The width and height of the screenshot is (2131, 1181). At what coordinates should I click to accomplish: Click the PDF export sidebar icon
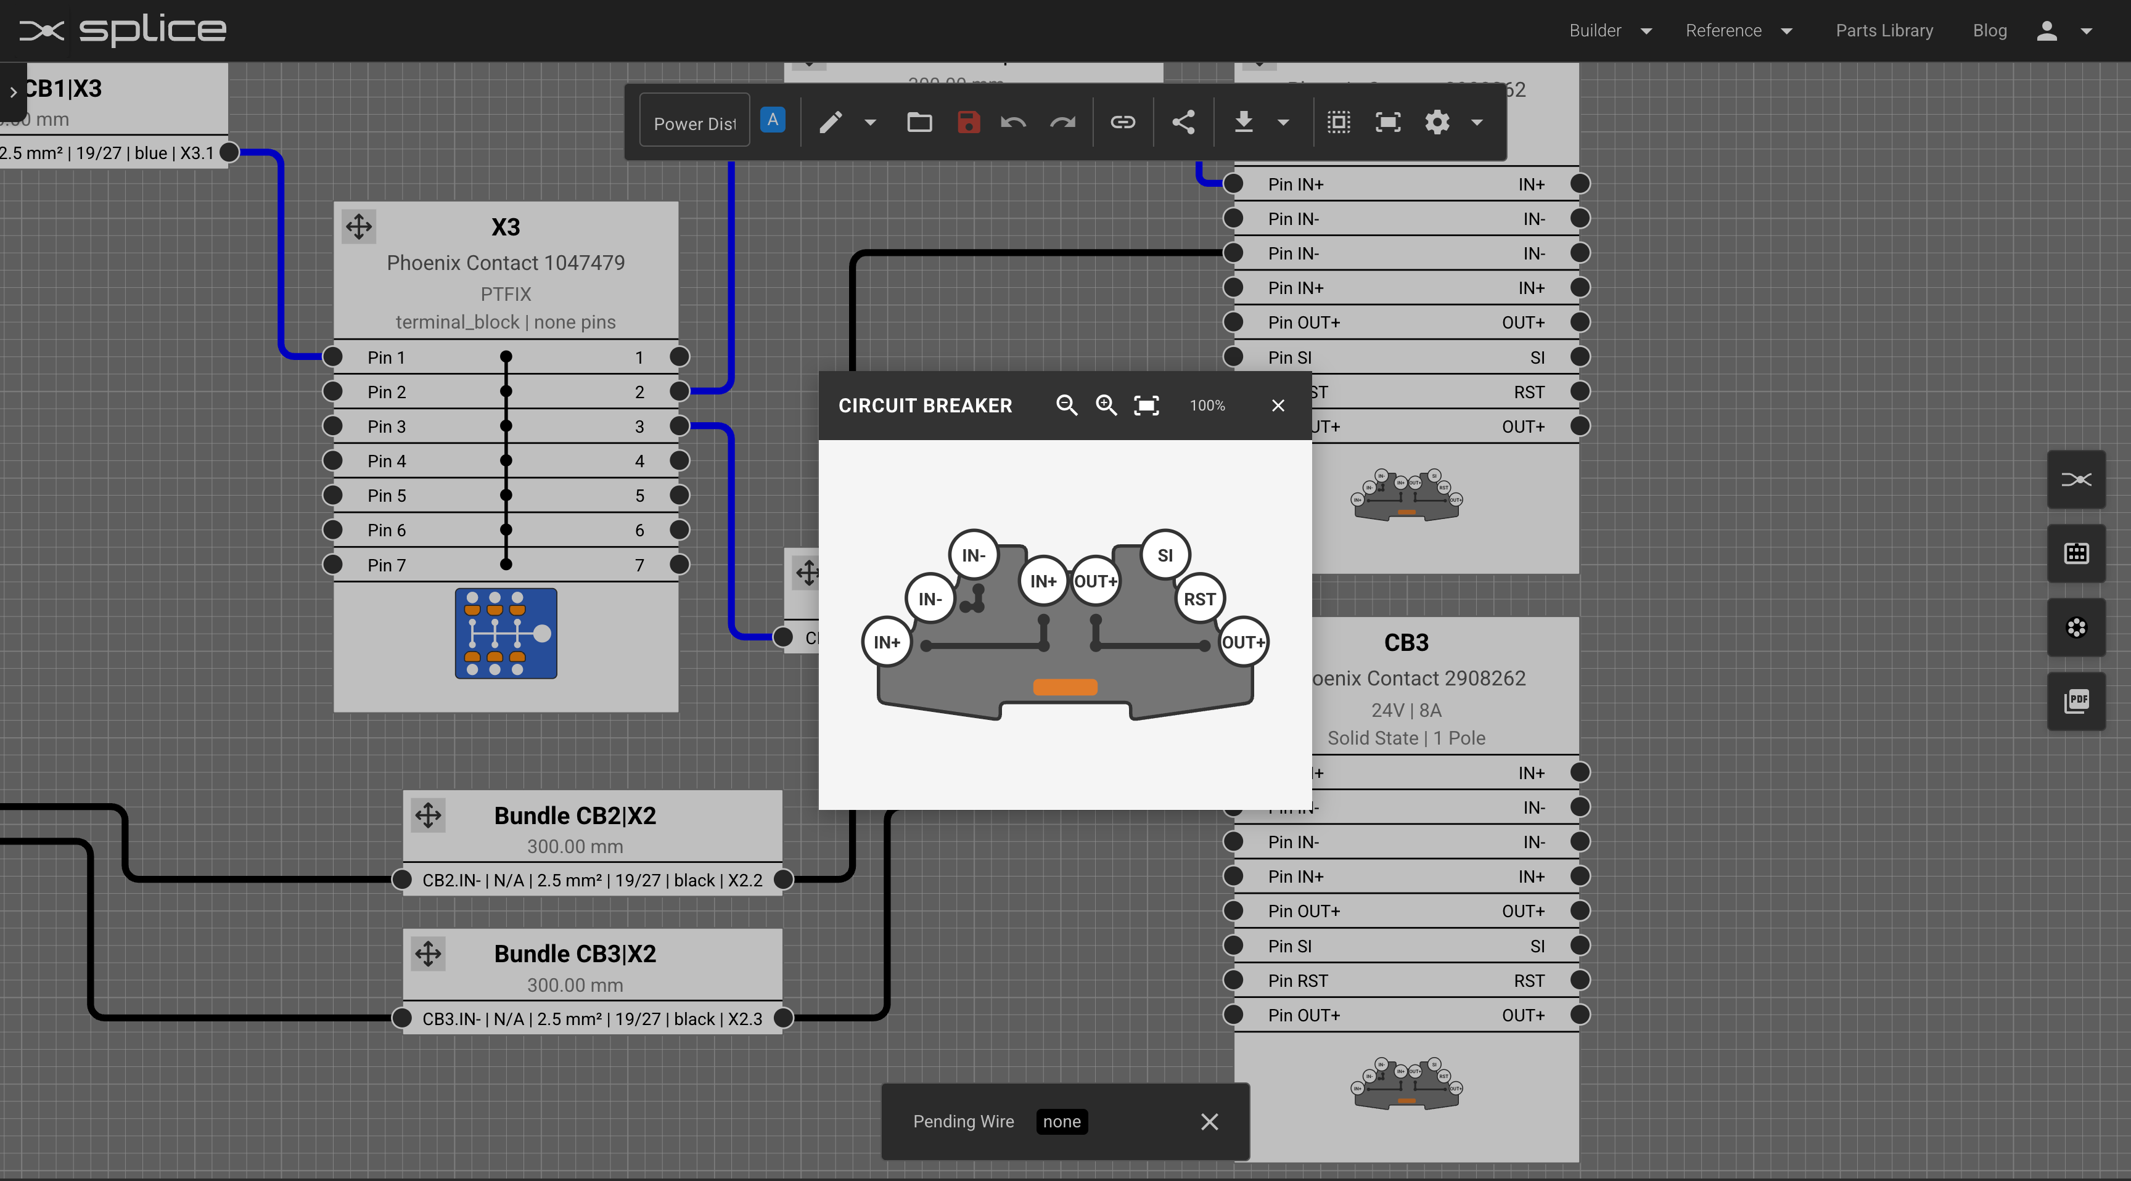(x=2076, y=701)
